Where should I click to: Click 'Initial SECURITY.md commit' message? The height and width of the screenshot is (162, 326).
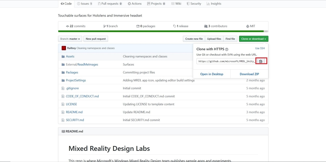(141, 120)
